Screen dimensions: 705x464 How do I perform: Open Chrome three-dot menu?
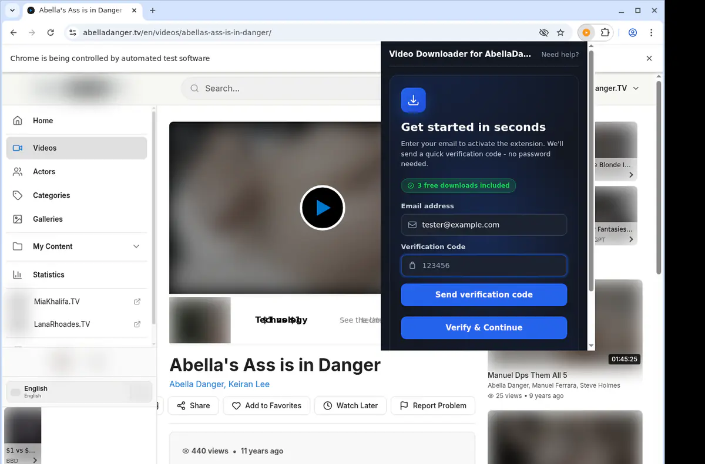652,33
